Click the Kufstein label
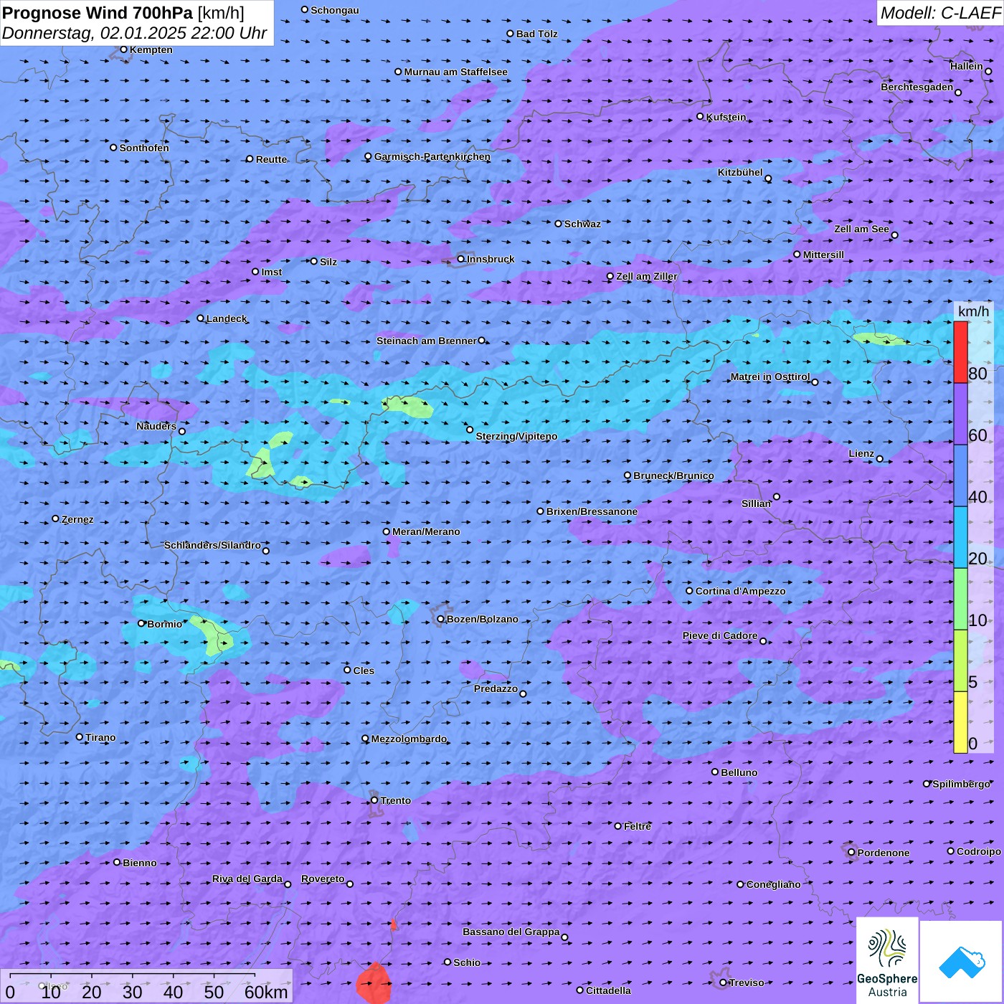Viewport: 1004px width, 1004px height. [726, 117]
